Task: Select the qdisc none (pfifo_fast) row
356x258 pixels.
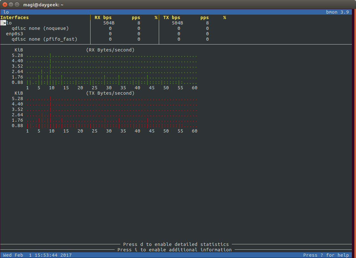Action: [113, 39]
